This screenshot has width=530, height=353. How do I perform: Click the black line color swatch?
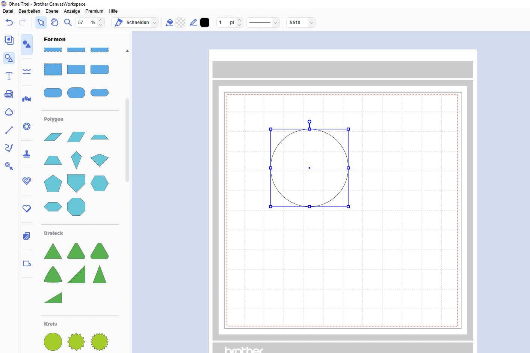pyautogui.click(x=205, y=23)
